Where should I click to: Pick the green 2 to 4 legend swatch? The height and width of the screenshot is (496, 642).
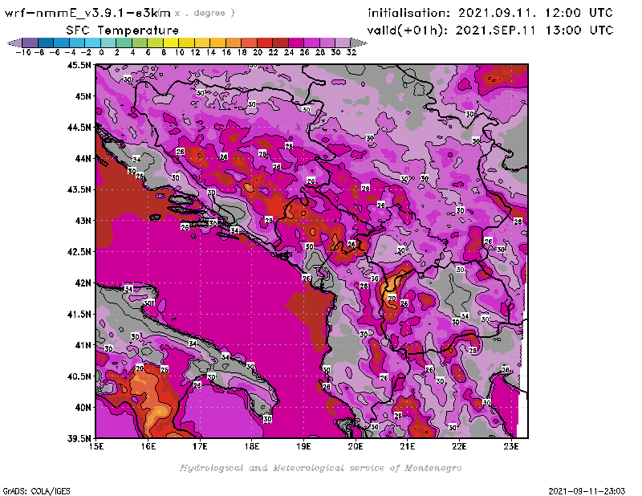(124, 43)
